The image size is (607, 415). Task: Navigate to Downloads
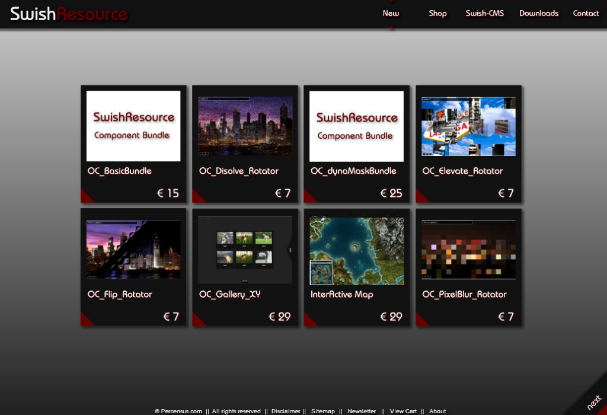tap(539, 13)
